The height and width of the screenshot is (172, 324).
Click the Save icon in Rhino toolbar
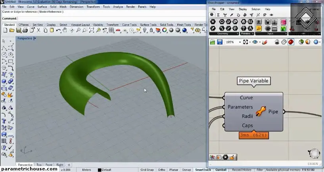(19, 30)
